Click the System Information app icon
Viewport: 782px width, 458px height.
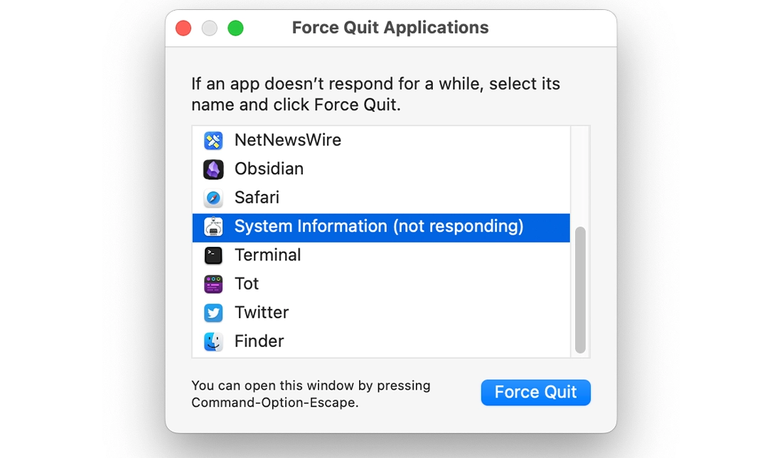214,226
